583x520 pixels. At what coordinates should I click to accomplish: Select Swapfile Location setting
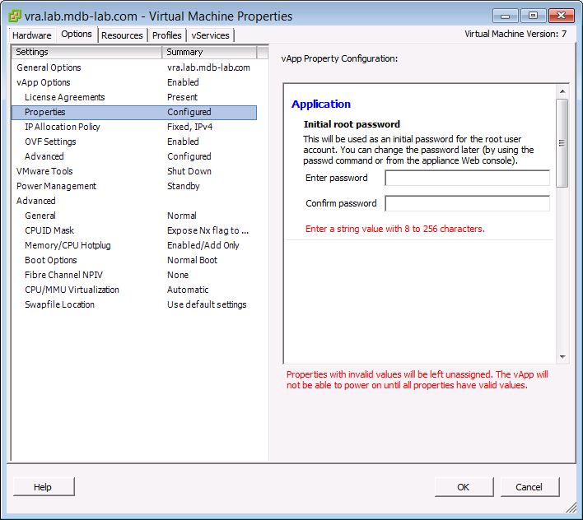point(59,304)
